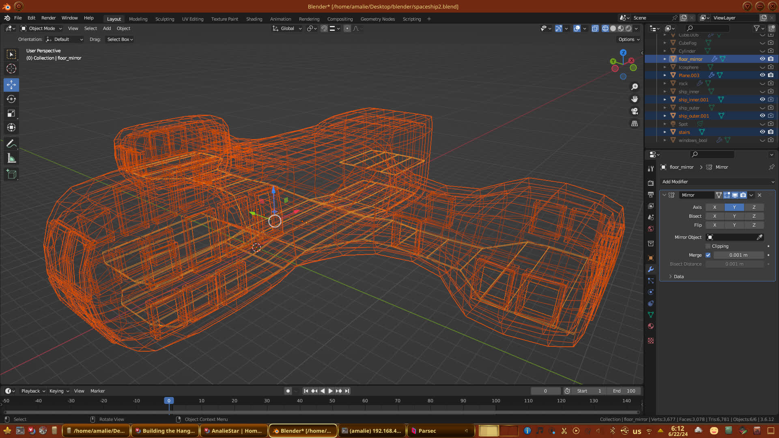Select the Rotate tool in toolbar
This screenshot has height=438, width=779.
(x=11, y=99)
